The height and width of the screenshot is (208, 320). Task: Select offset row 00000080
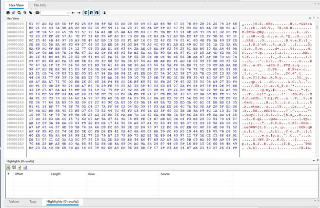15,40
